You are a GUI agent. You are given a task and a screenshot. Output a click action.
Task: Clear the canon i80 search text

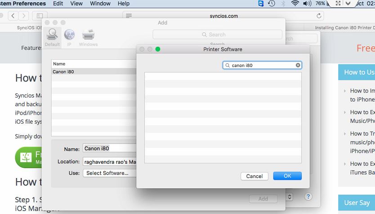pyautogui.click(x=298, y=65)
